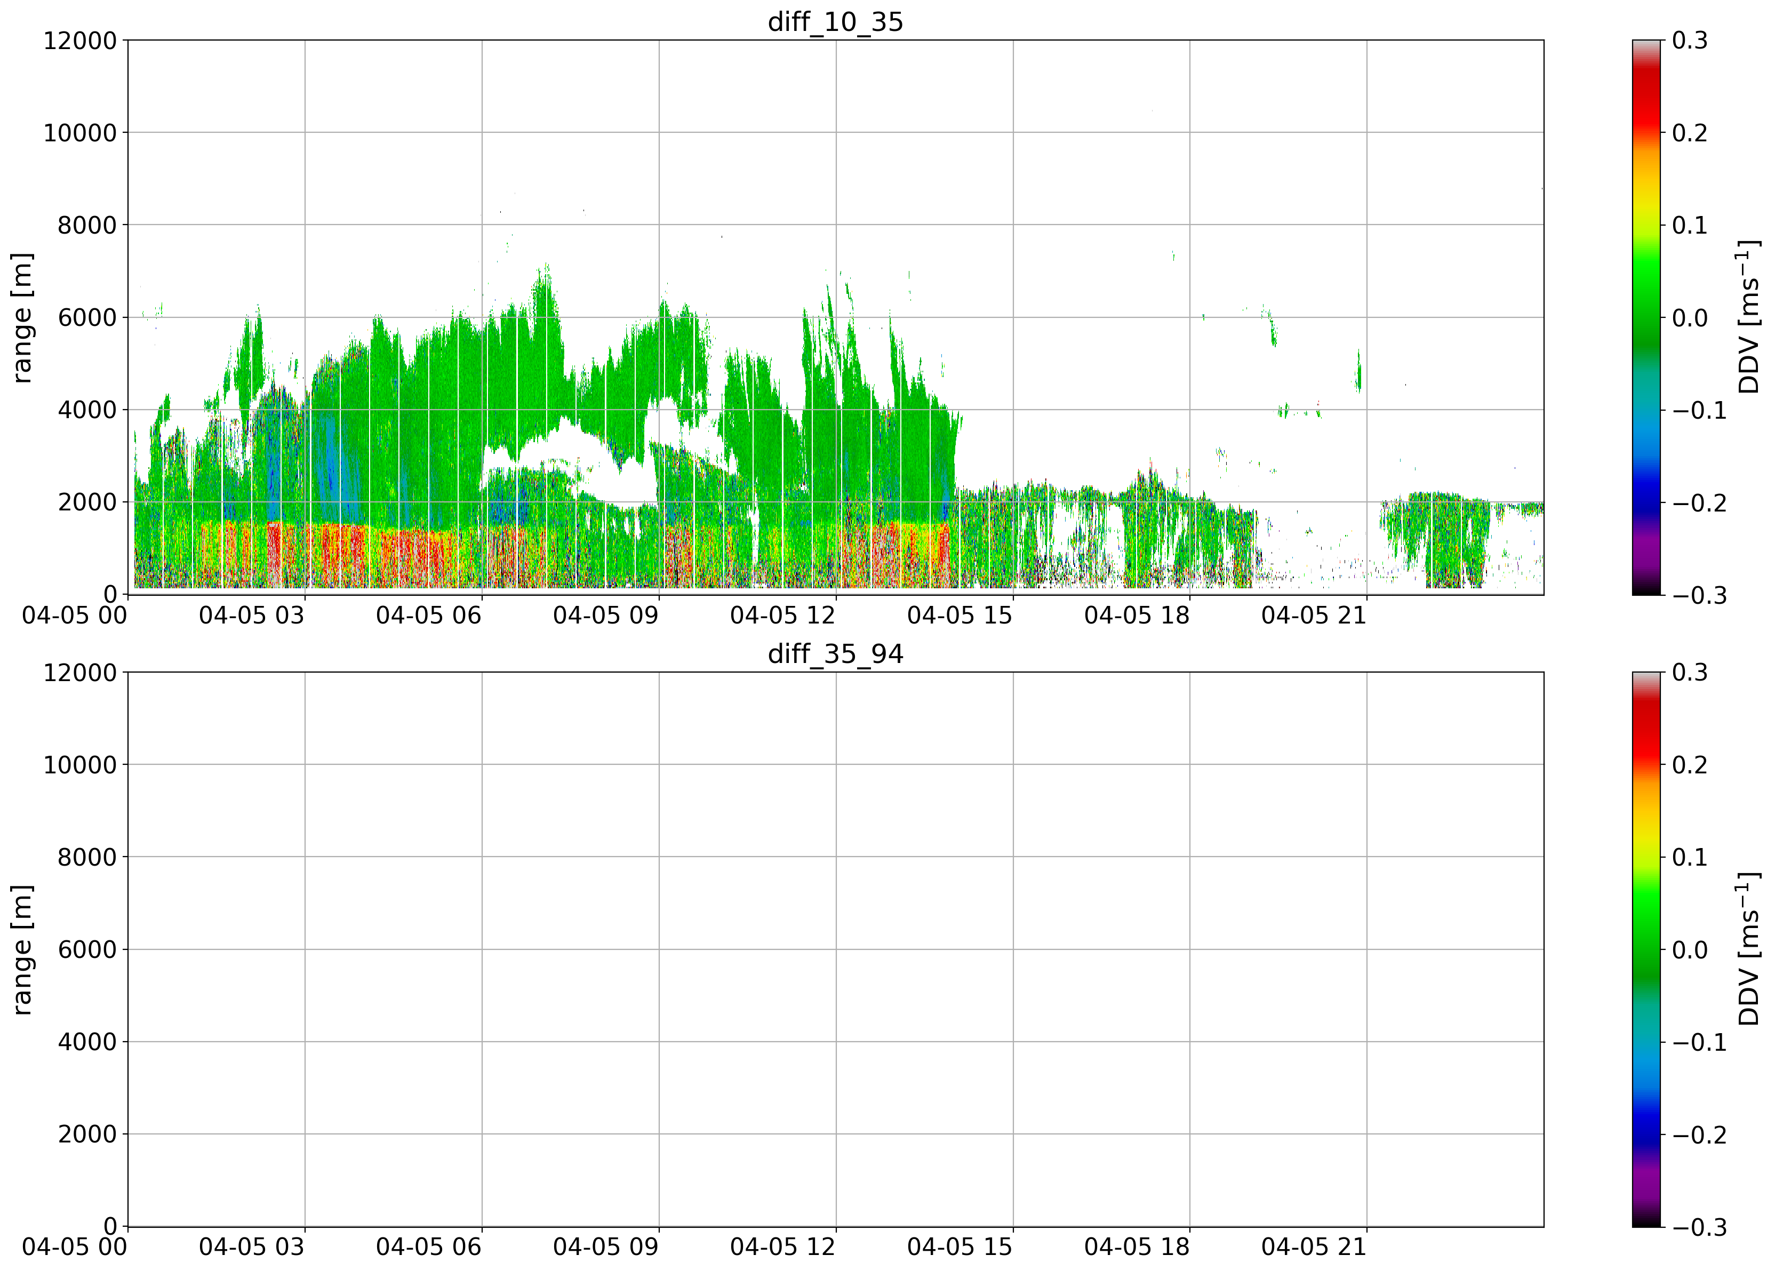Click the −0.1 tick on diff_10_35 colorbar
Screen dimensions: 1775x1271
pyautogui.click(x=1700, y=411)
